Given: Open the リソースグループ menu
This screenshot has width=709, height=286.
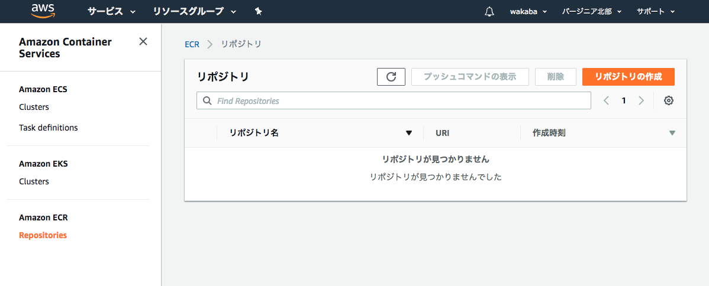Looking at the screenshot, I should click(195, 12).
